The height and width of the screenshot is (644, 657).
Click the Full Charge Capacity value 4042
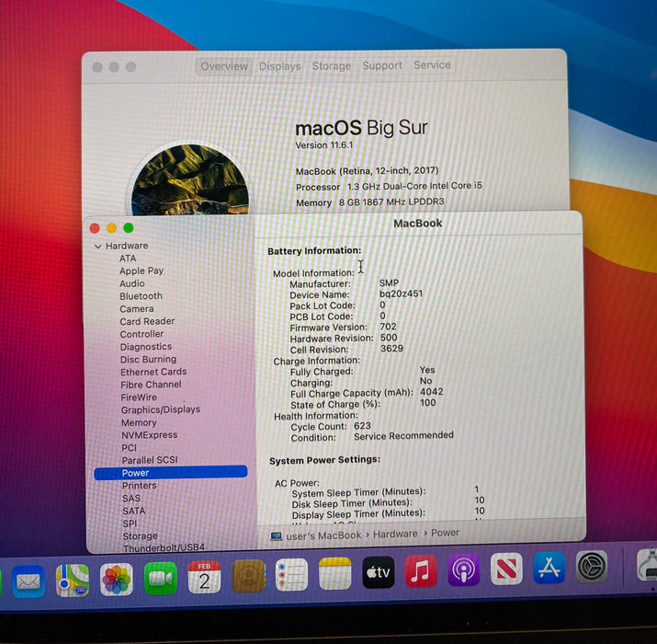[x=432, y=391]
